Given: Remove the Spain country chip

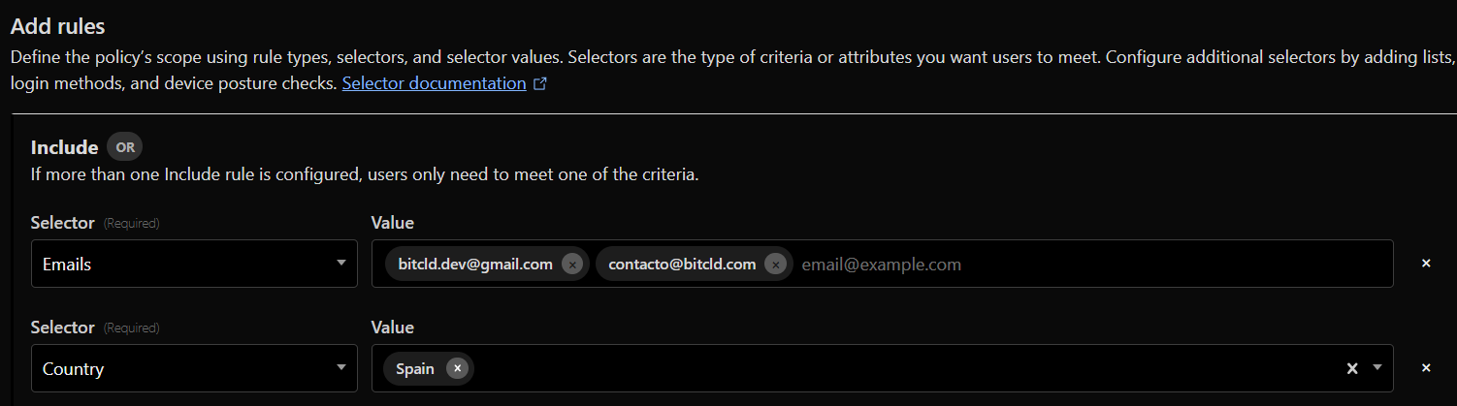Looking at the screenshot, I should coord(457,368).
